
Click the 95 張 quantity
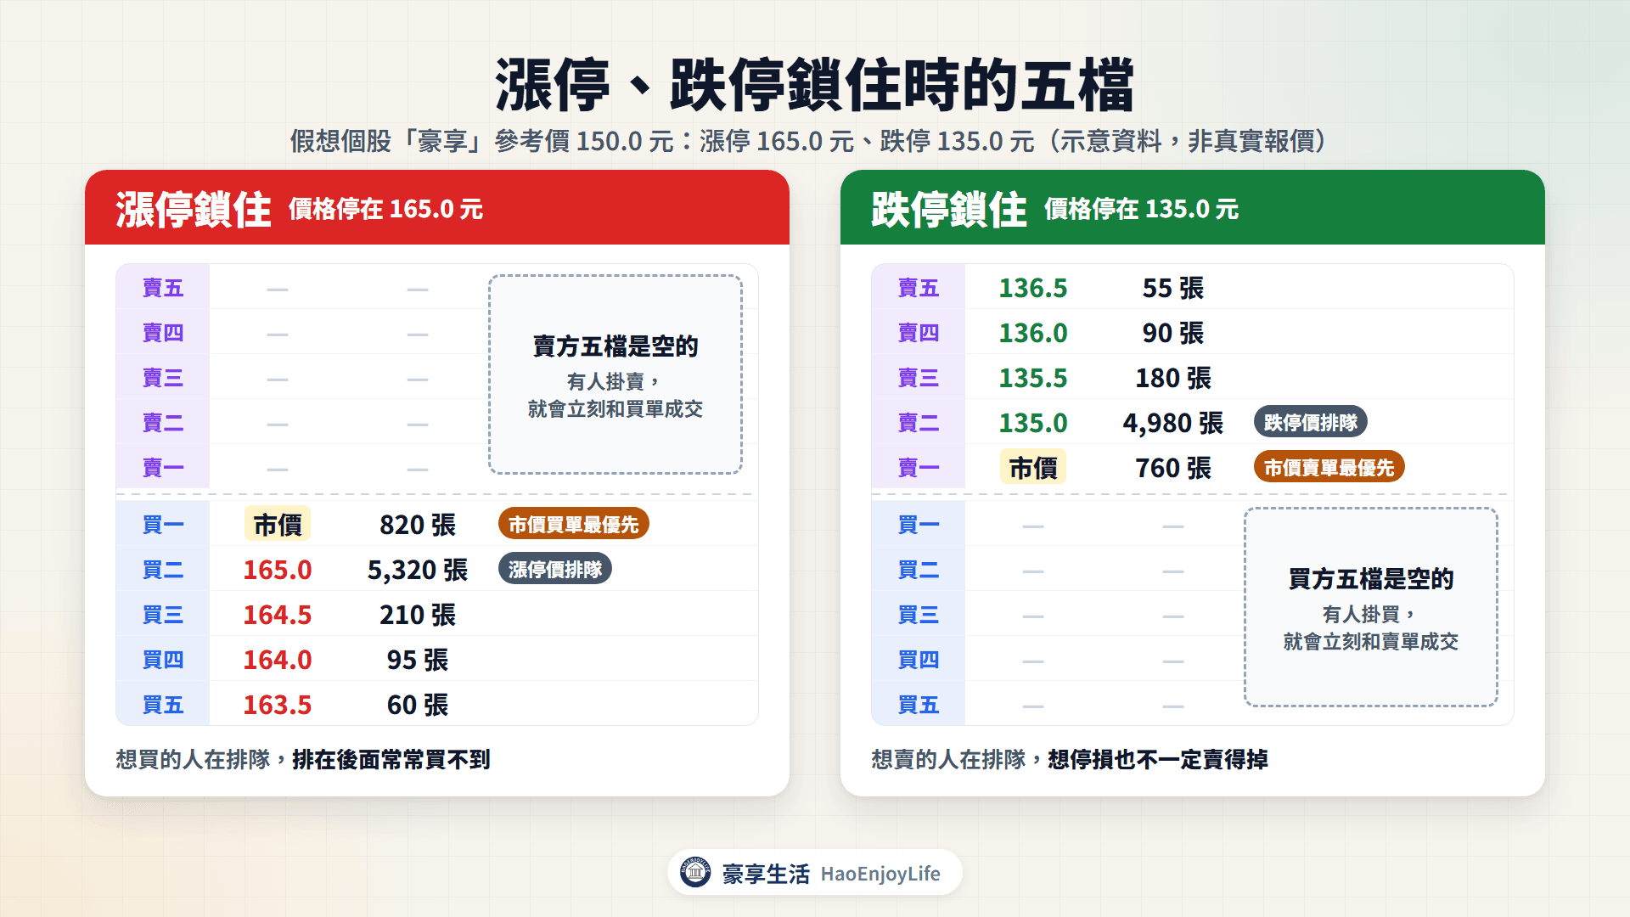coord(418,660)
